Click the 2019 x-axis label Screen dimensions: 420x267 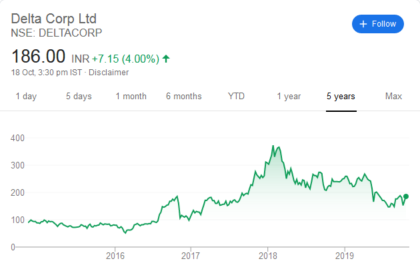click(x=345, y=255)
